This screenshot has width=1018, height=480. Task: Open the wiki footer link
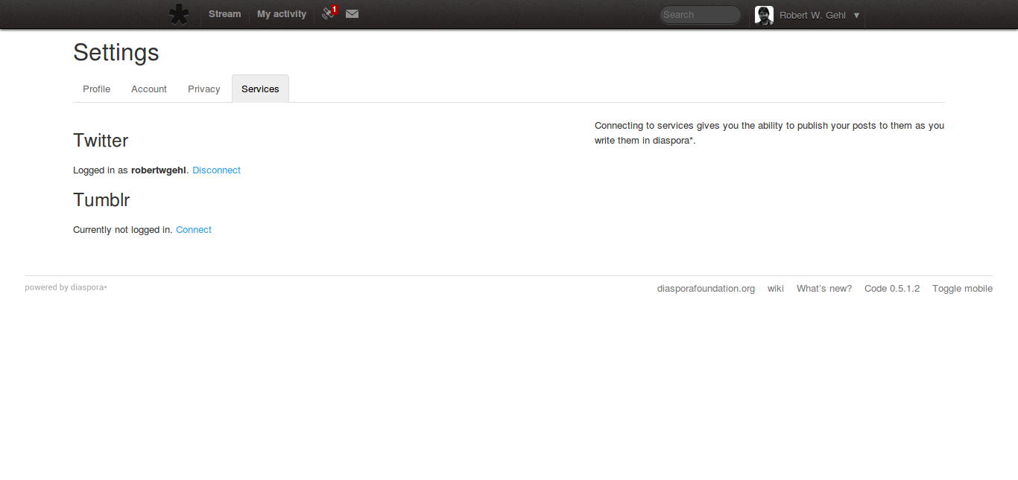click(x=776, y=289)
